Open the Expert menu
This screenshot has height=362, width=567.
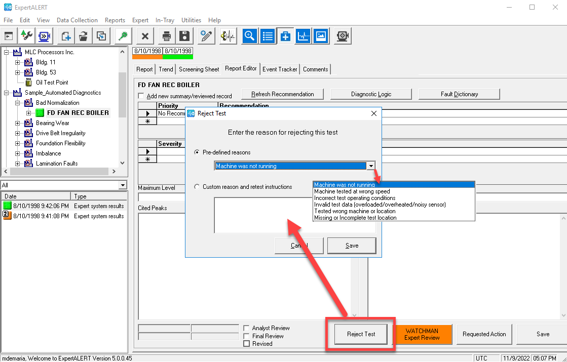click(140, 20)
